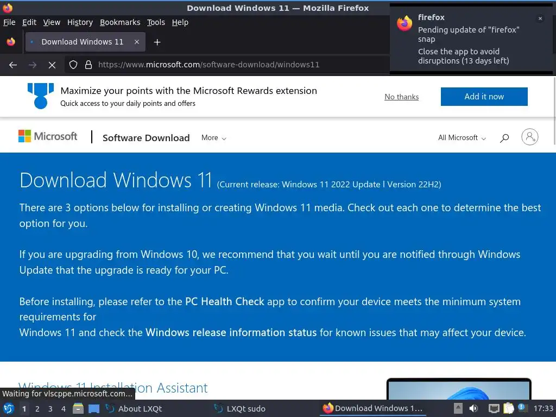Click the Microsoft Rewards medal icon

40,96
